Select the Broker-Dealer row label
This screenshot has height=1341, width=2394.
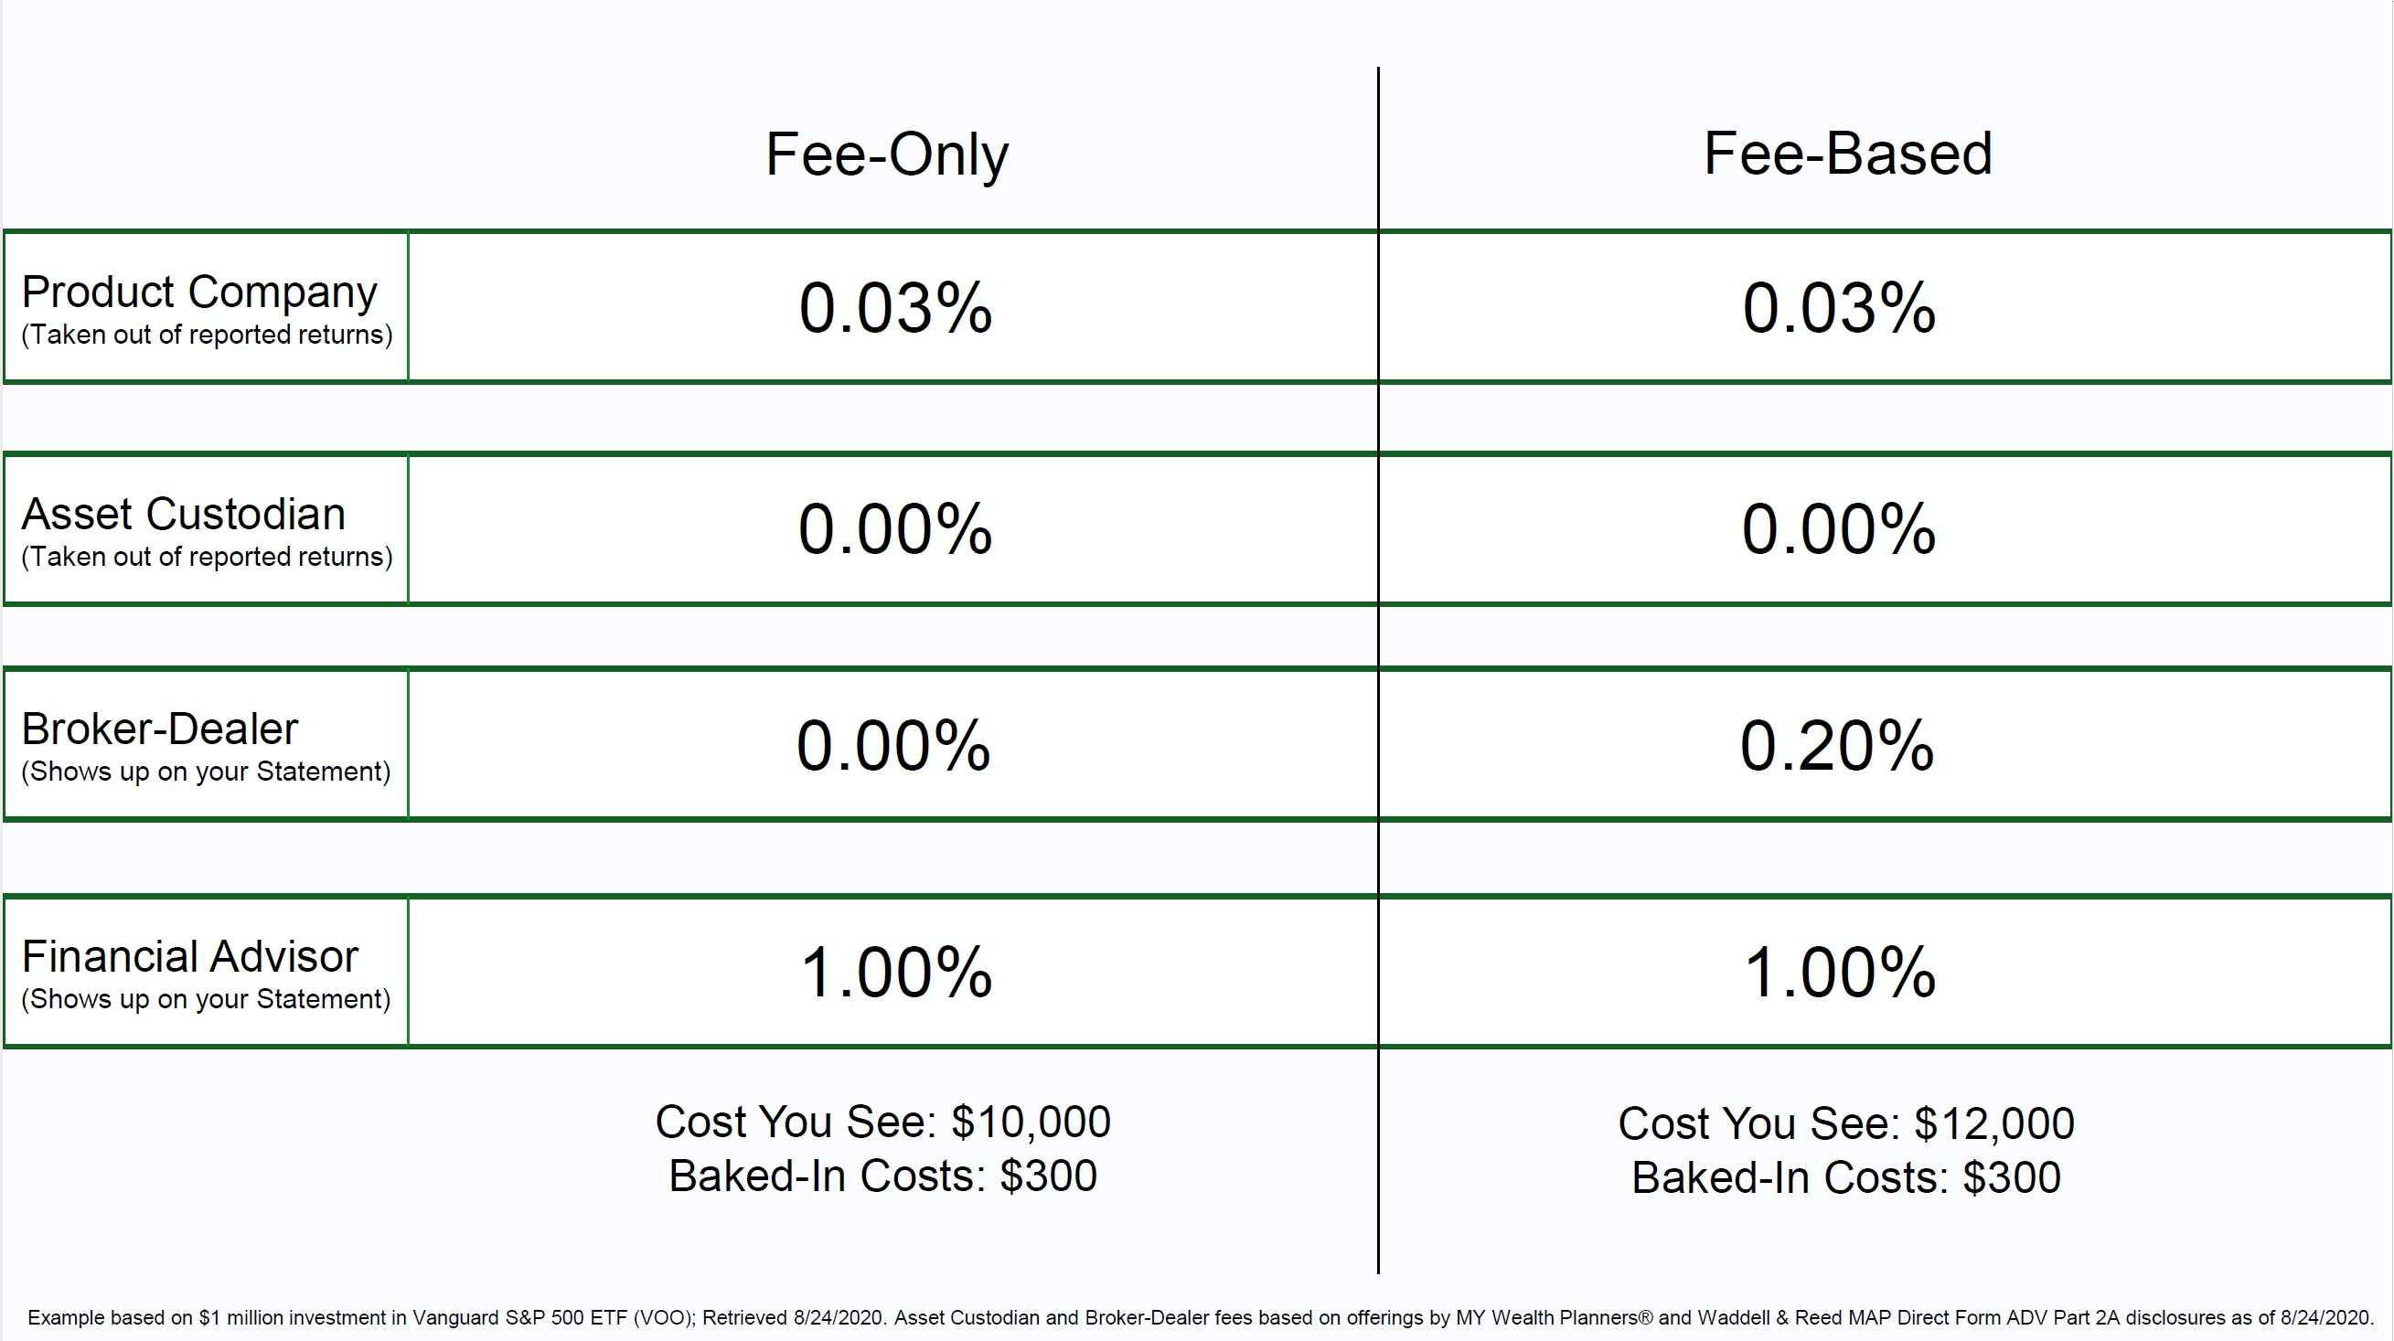(160, 729)
